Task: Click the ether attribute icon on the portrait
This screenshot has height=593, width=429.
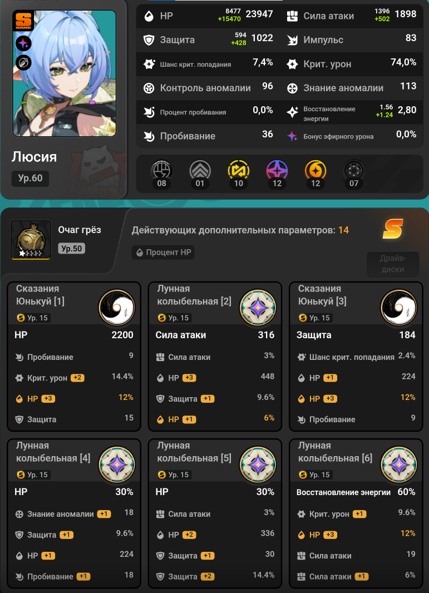Action: [x=23, y=43]
